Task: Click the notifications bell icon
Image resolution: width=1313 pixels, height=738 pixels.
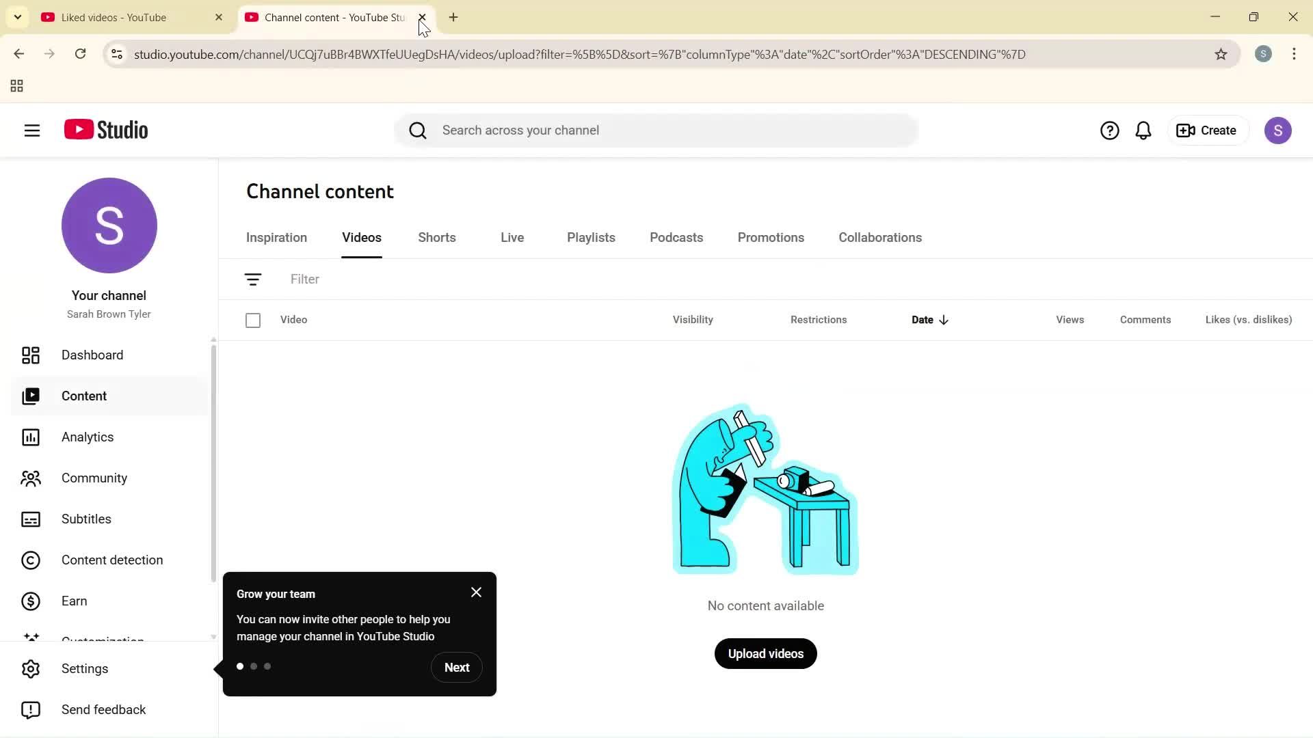Action: tap(1143, 130)
